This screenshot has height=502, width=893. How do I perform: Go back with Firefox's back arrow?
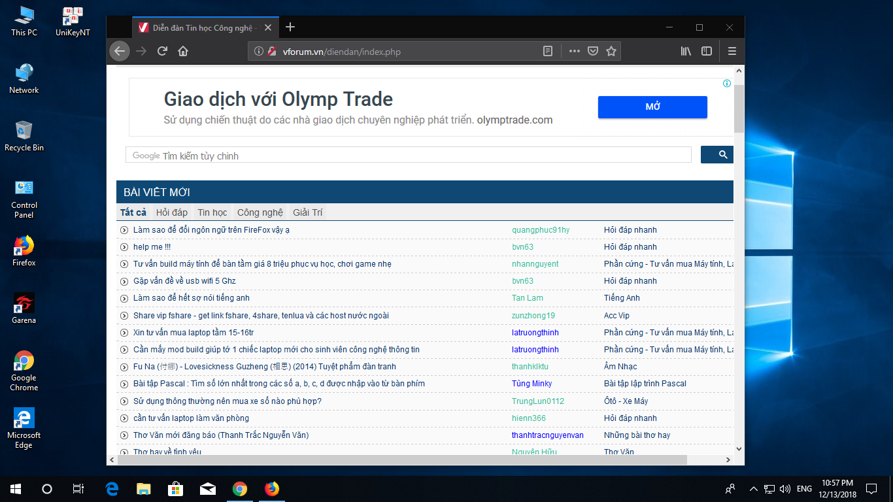click(x=119, y=51)
